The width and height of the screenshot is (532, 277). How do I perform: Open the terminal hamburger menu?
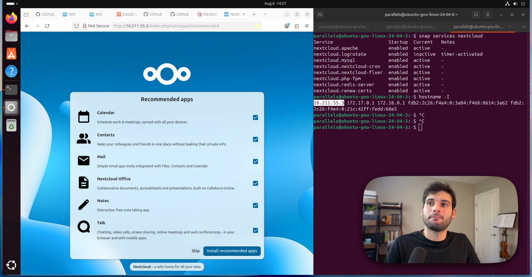click(x=488, y=15)
